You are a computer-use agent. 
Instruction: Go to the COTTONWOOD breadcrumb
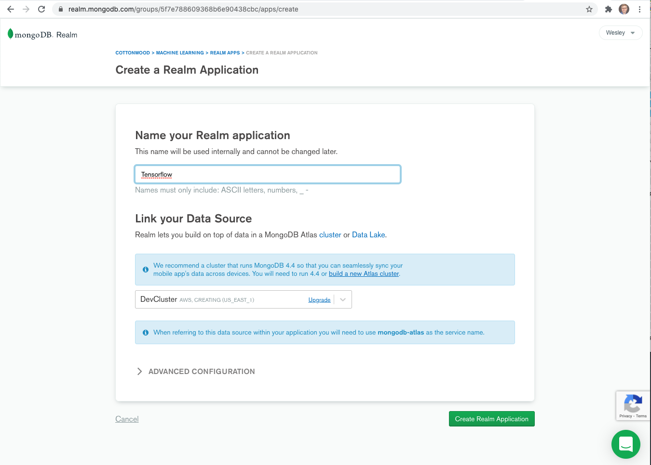(x=133, y=53)
